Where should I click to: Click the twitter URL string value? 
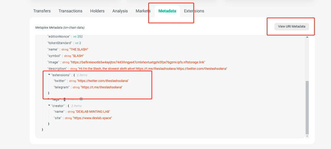click(x=103, y=81)
